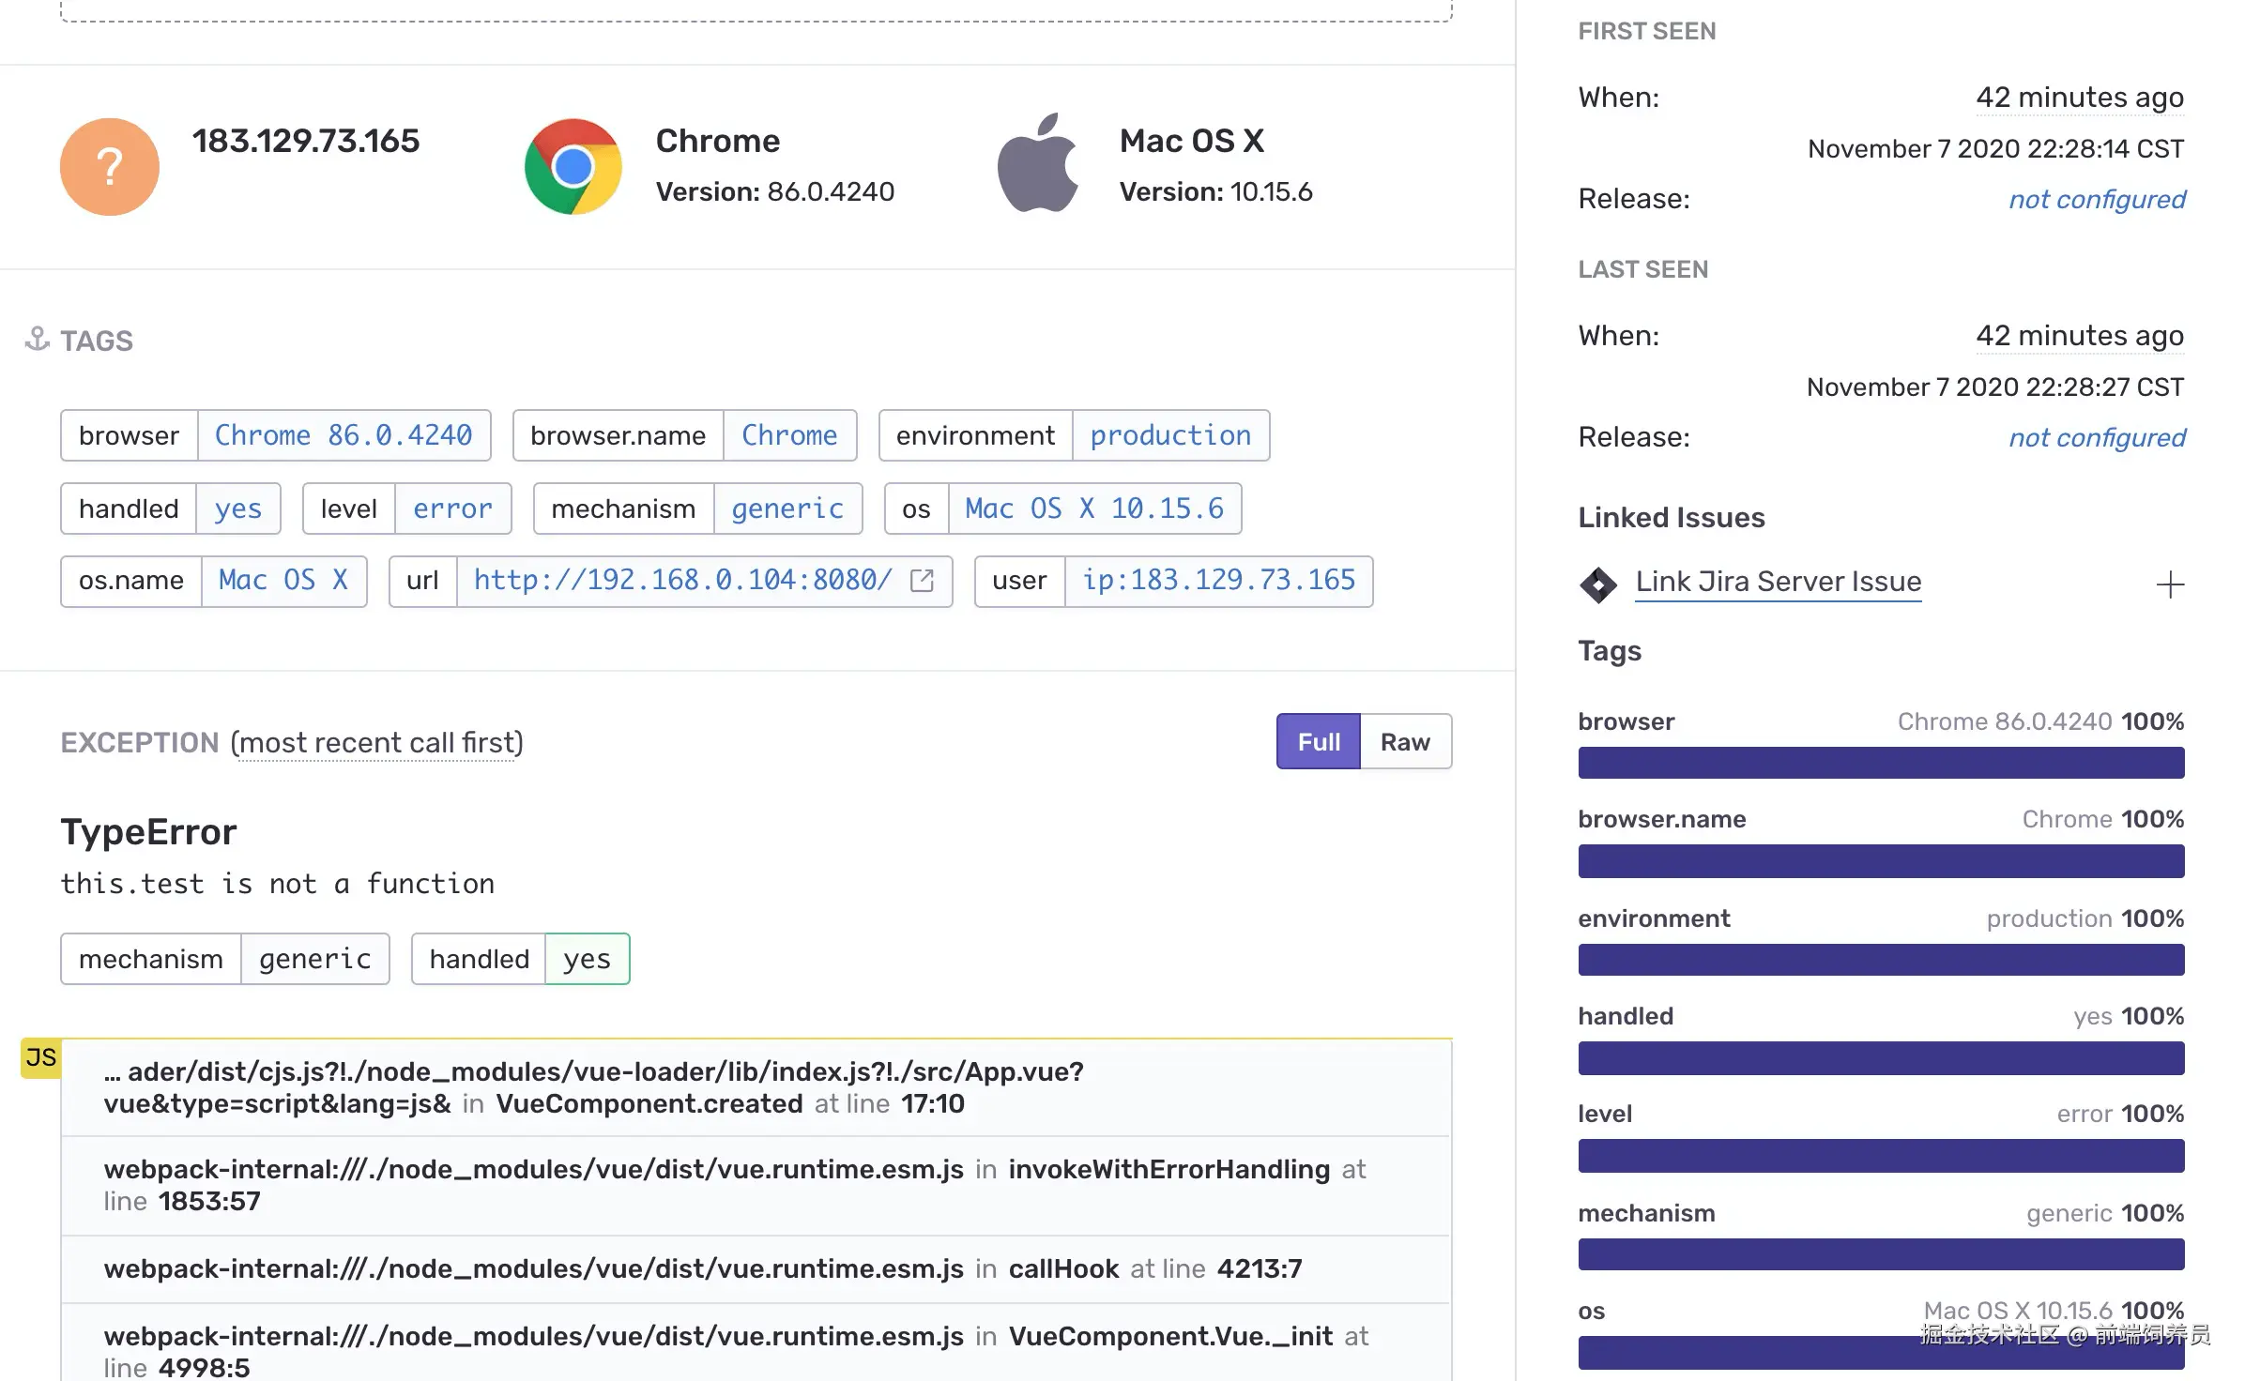Viewport: 2245px width, 1381px height.
Task: Click first seen 42 minutes ago timestamp
Action: 2079,98
